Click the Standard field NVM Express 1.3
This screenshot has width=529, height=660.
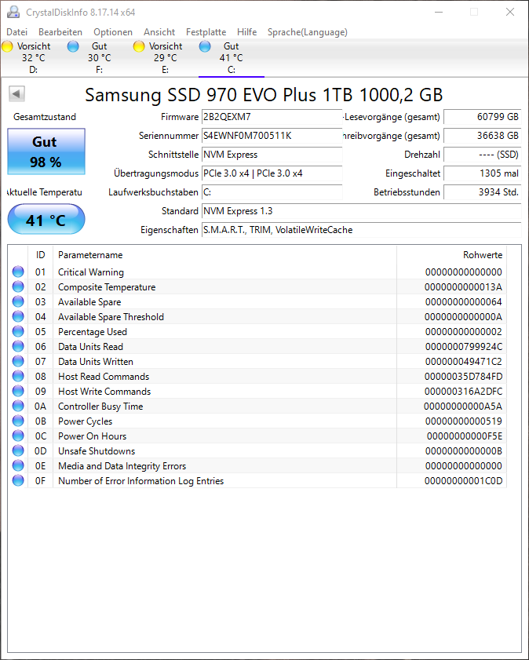point(362,211)
